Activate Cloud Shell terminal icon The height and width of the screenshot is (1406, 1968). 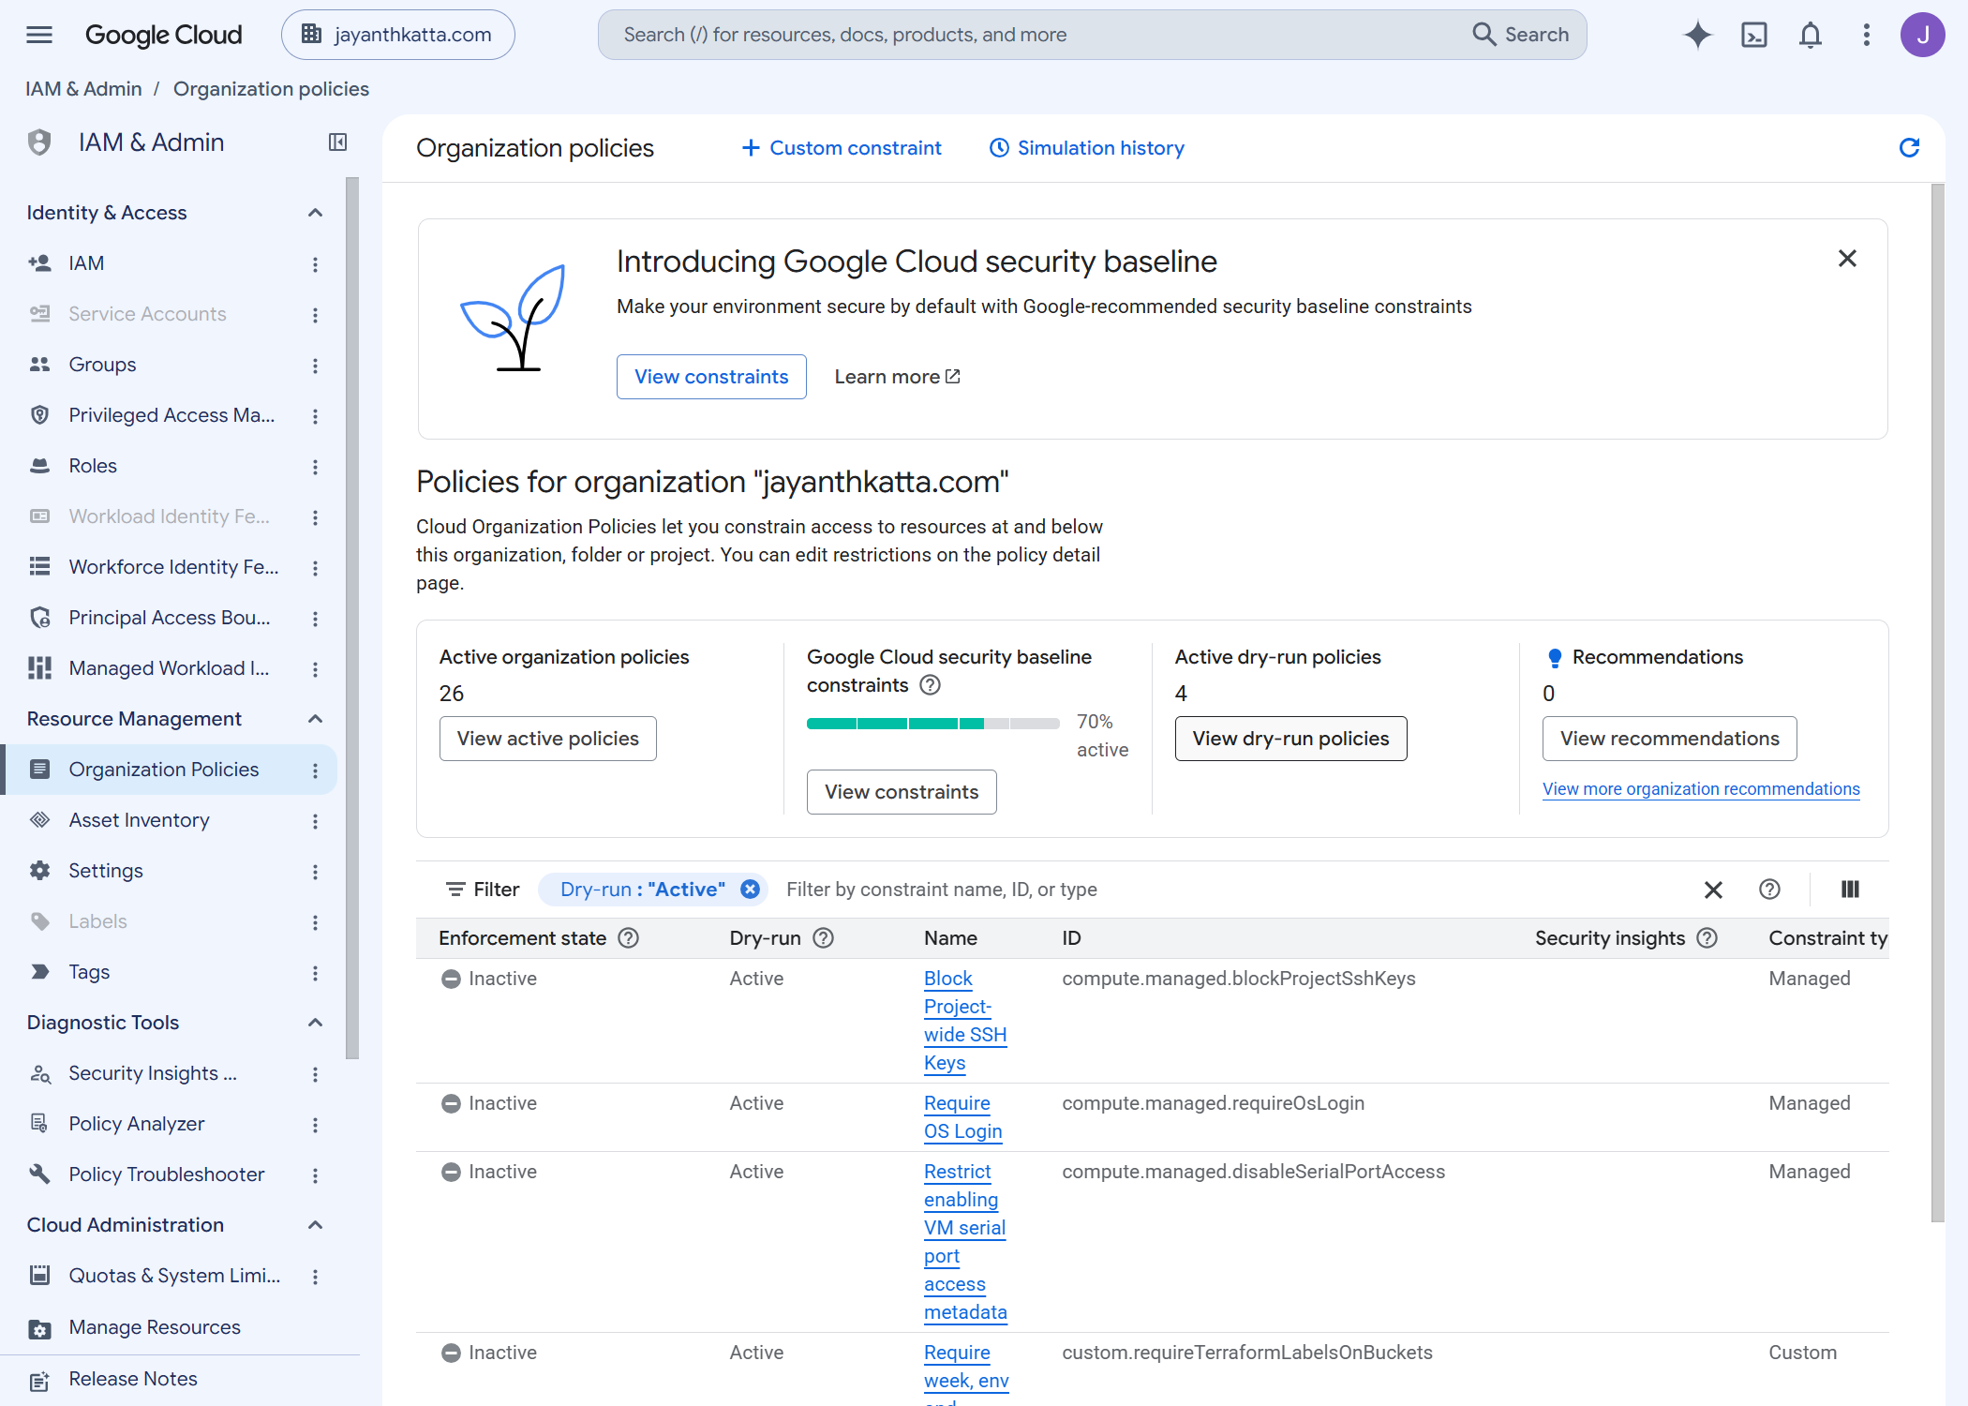[1753, 35]
